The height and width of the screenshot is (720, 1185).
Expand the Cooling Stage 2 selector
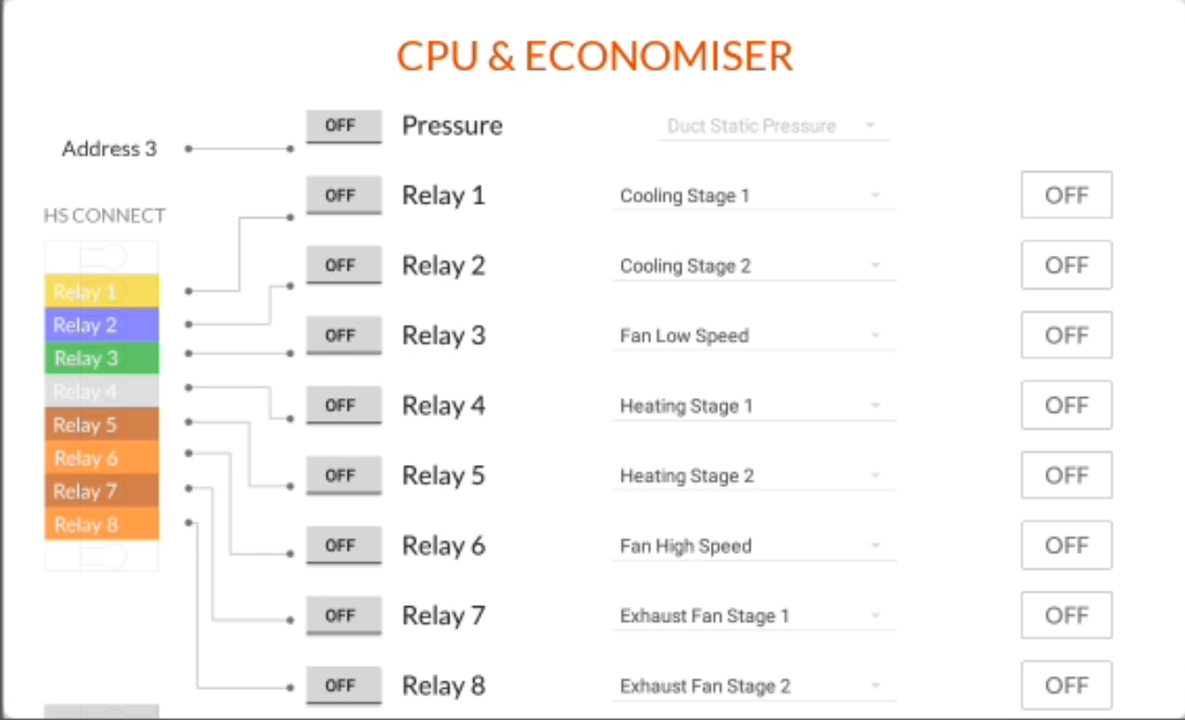(x=754, y=265)
